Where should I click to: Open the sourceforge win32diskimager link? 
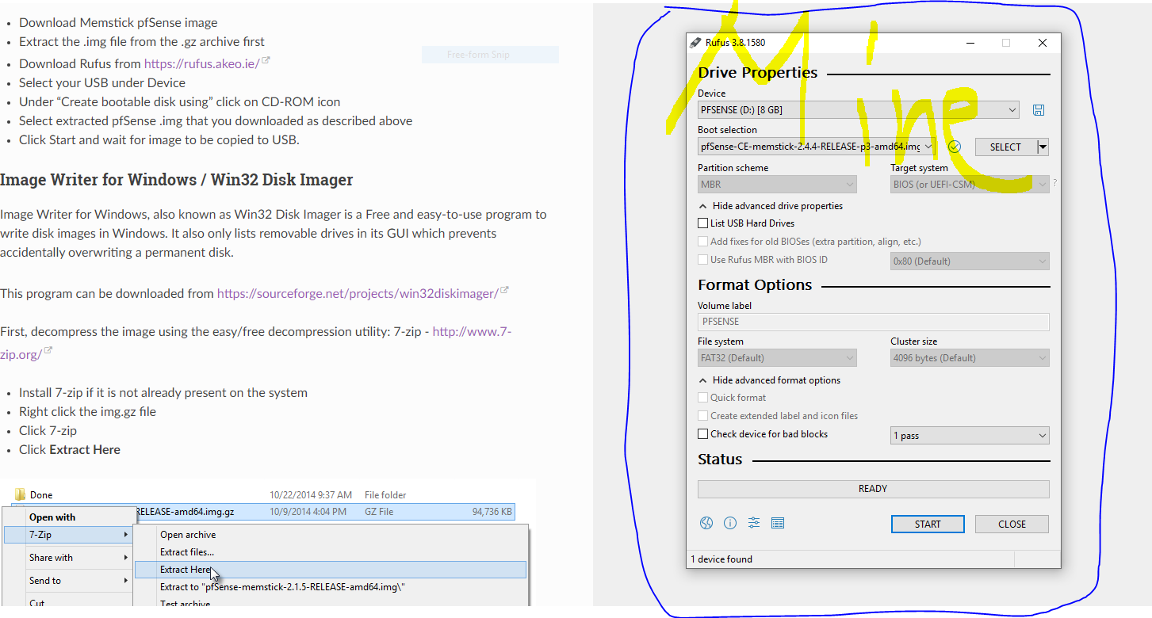click(358, 293)
